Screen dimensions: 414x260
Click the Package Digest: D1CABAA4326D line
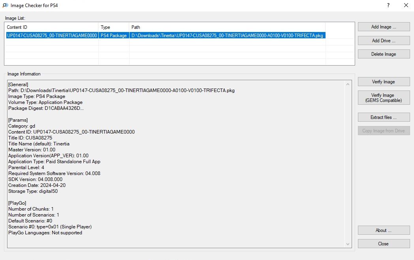point(46,108)
